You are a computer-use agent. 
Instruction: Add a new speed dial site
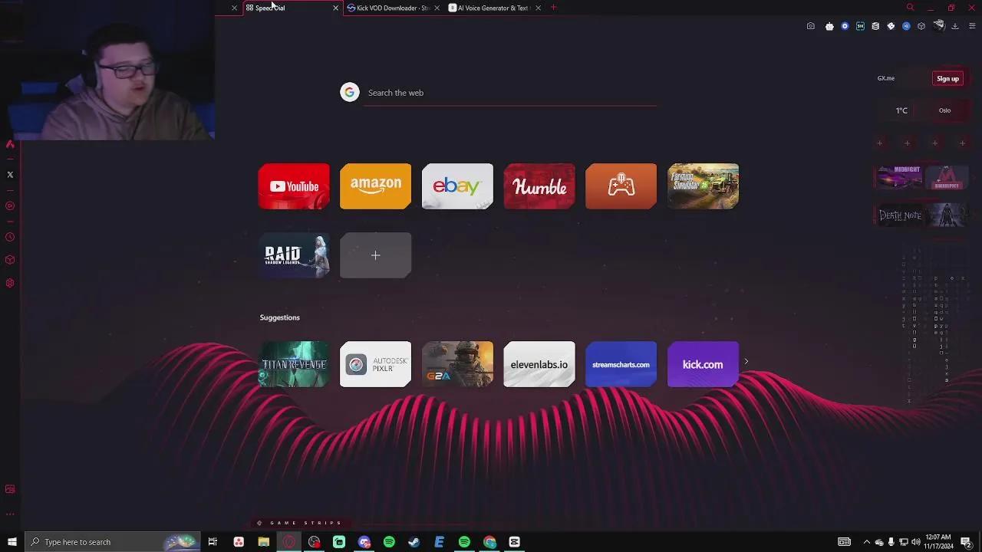375,255
